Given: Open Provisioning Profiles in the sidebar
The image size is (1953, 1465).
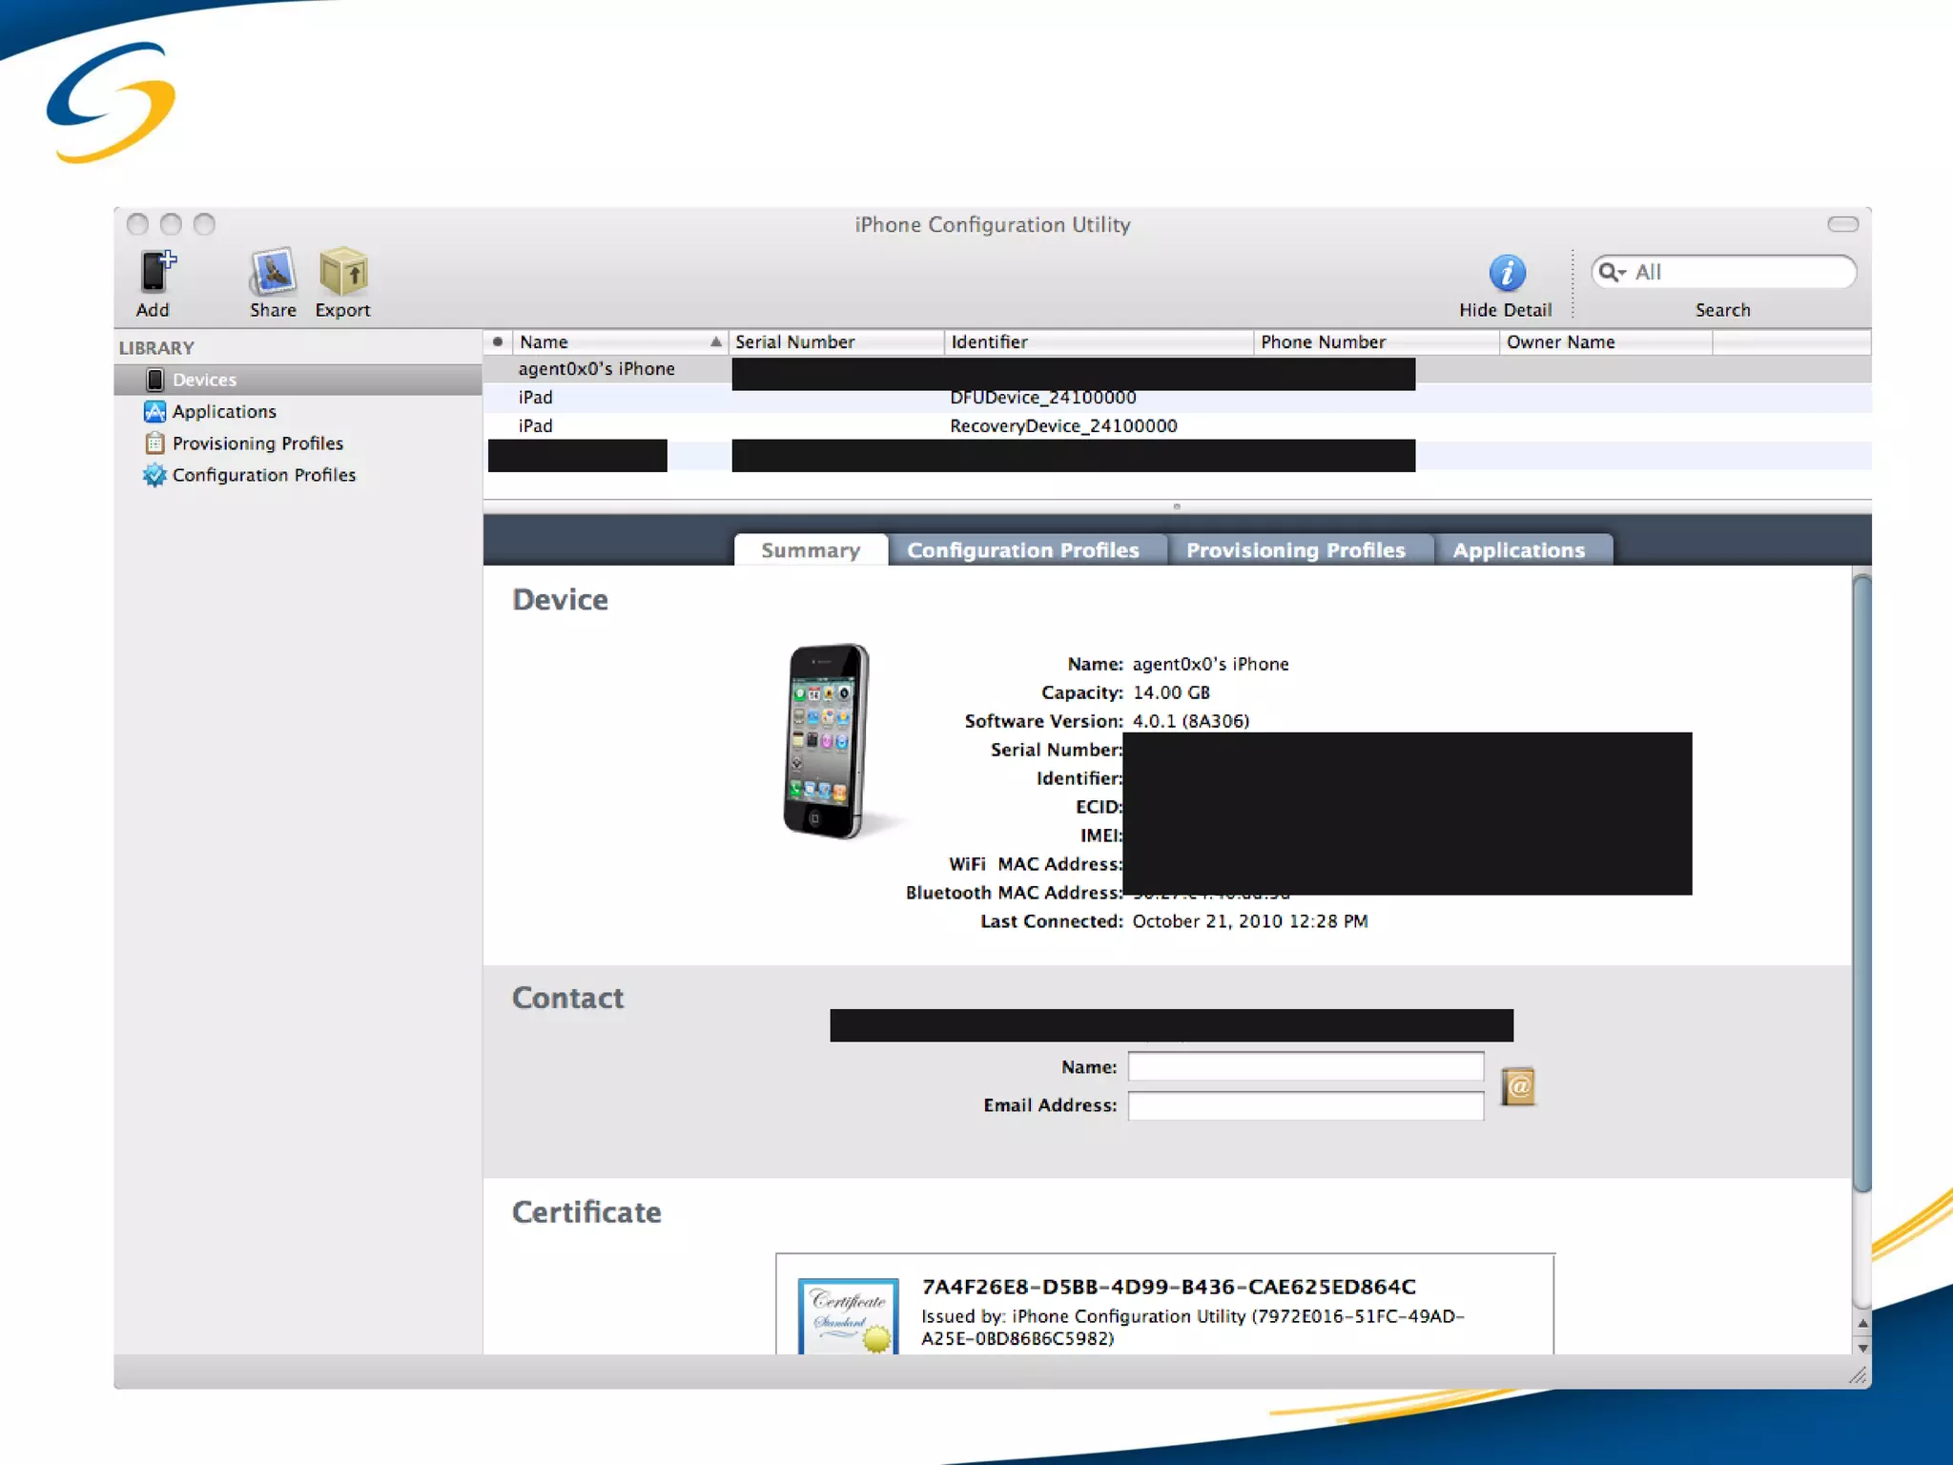Looking at the screenshot, I should (x=257, y=444).
